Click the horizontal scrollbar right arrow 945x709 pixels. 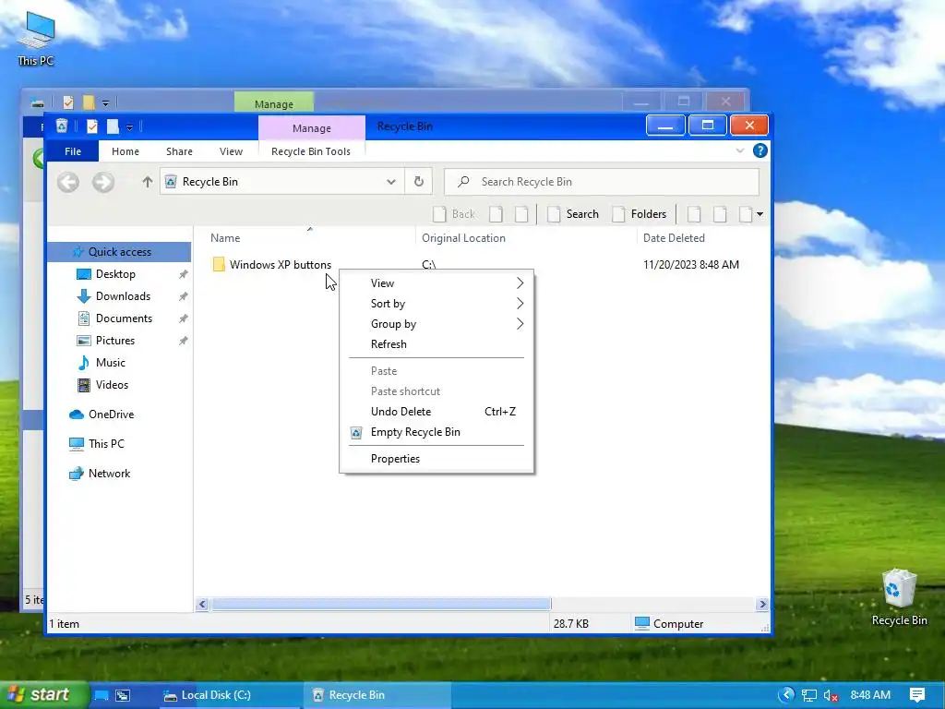(x=761, y=604)
